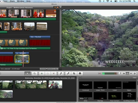Screen dimensions: 138x103
Task: Open the dropdown arrow beside the markers
Action: (x=61, y=7)
